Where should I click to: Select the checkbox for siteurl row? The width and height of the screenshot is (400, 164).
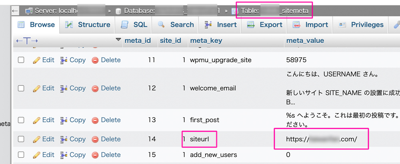tap(21, 139)
